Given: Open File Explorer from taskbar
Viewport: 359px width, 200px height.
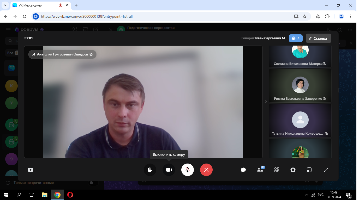Looking at the screenshot, I should coord(45,195).
